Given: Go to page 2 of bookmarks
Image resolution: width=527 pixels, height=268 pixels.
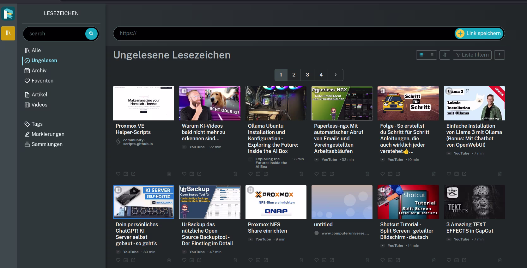Looking at the screenshot, I should click(294, 75).
